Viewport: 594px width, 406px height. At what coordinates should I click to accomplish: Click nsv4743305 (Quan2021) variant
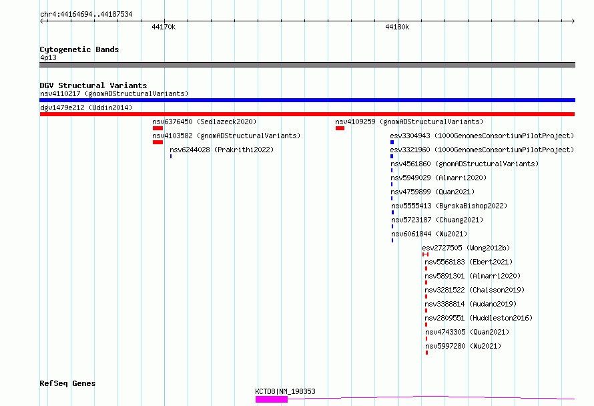pos(467,332)
